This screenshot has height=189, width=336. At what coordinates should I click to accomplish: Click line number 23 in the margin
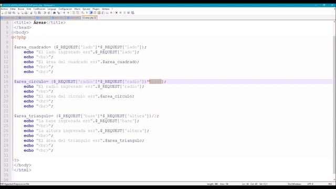[6, 116]
